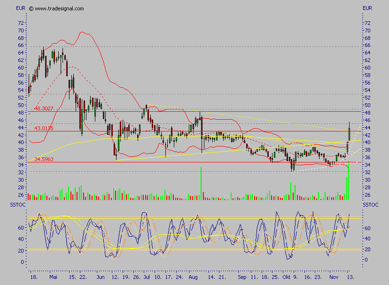Screen dimensions: 389x285
Task: Click the Okt 9. date label
Action: tap(289, 277)
